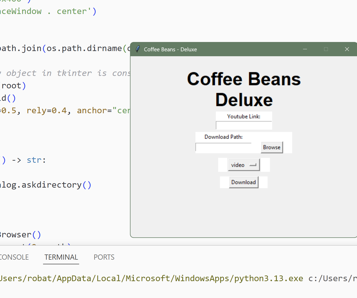Place cursor on the "-> str:" code line
This screenshot has width=357, height=298.
tap(29, 160)
